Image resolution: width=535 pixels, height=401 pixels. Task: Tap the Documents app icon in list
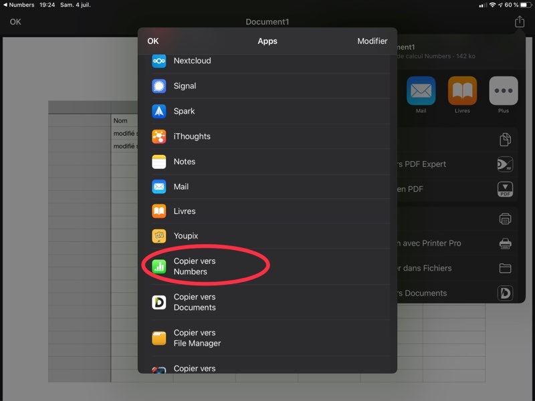coord(158,302)
